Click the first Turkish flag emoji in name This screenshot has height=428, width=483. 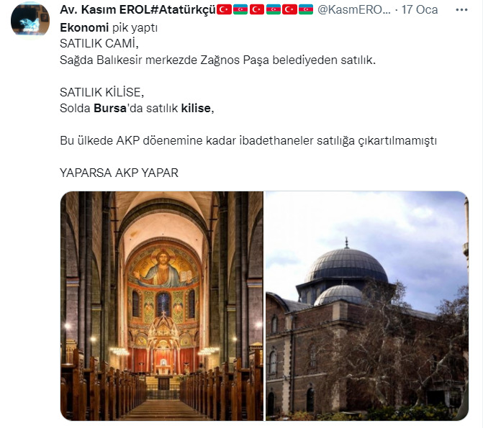point(224,9)
